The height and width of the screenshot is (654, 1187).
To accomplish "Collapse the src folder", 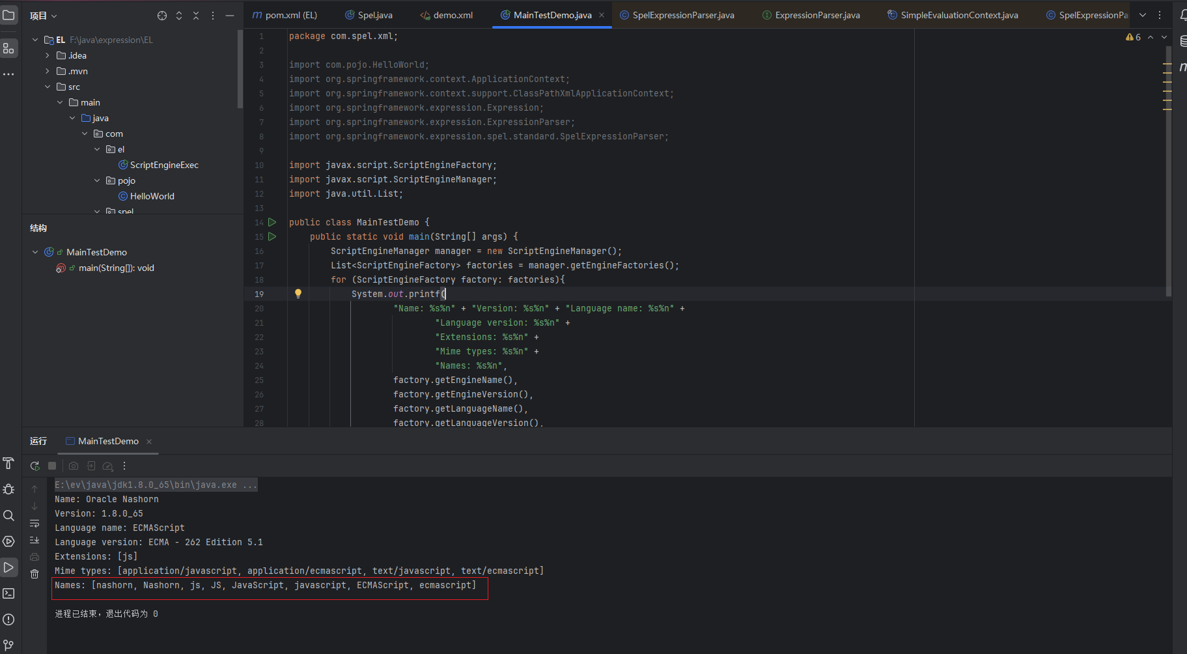I will pos(48,87).
